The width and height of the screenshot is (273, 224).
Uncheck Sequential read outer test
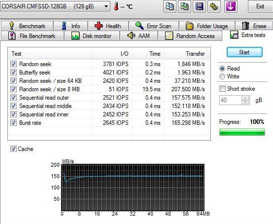point(13,97)
